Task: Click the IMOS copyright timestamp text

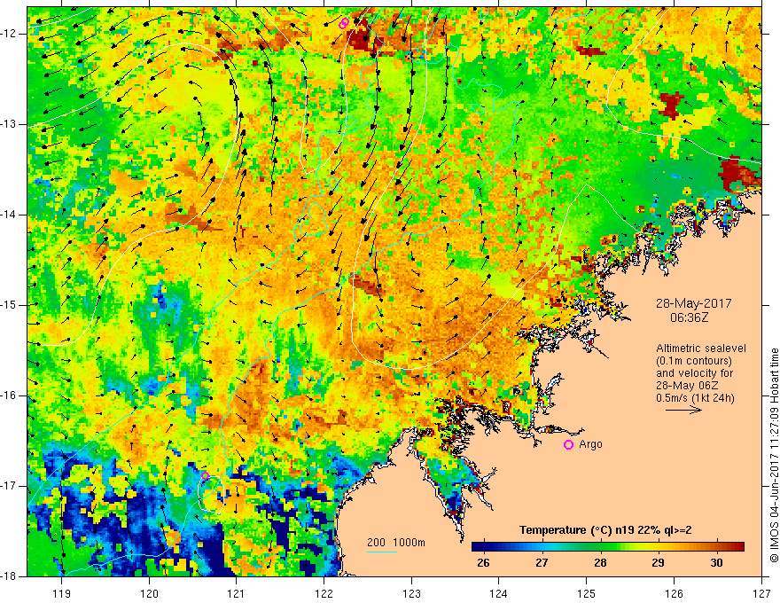Action: (774, 455)
